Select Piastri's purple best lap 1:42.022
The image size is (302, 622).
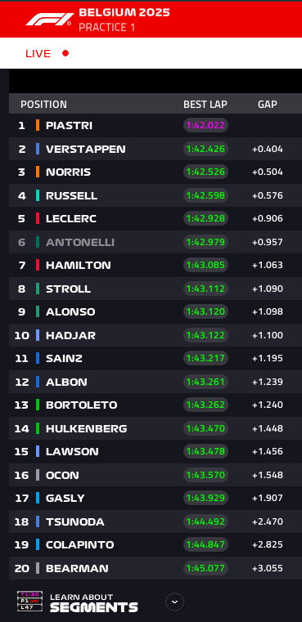pyautogui.click(x=206, y=125)
